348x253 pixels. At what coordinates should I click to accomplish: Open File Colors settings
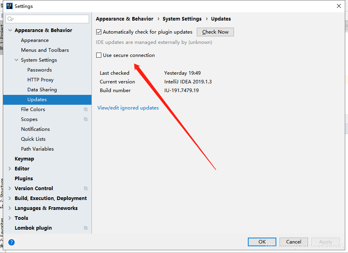click(x=33, y=109)
